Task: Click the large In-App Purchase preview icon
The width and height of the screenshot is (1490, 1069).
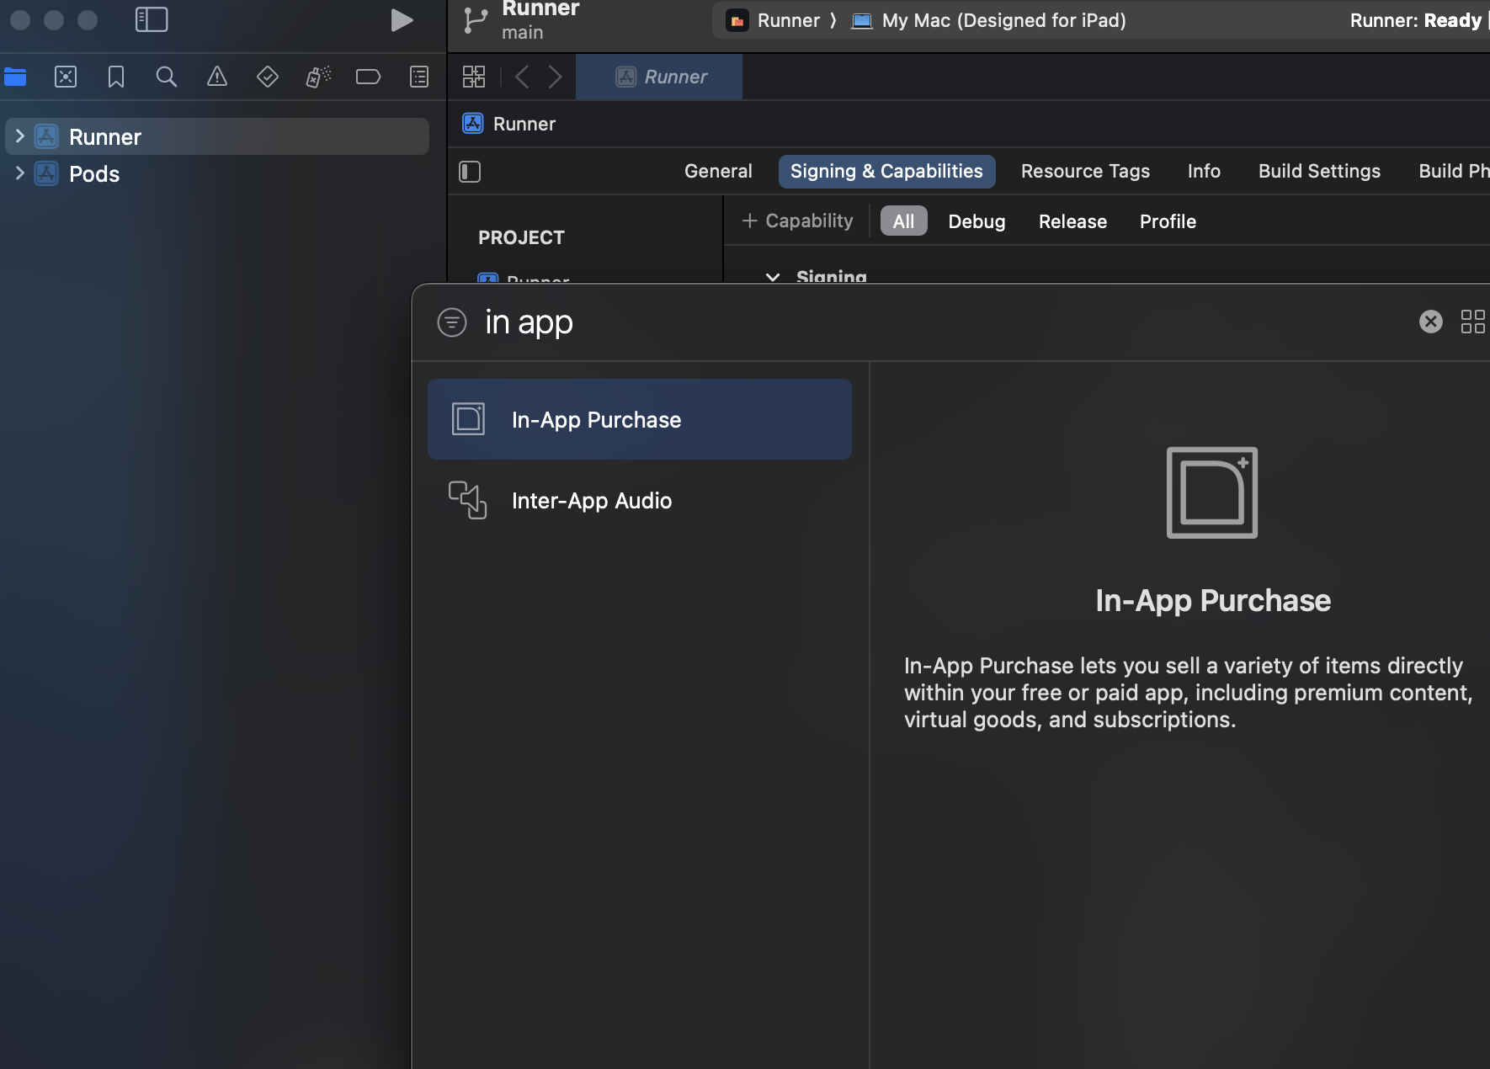Action: click(x=1212, y=492)
